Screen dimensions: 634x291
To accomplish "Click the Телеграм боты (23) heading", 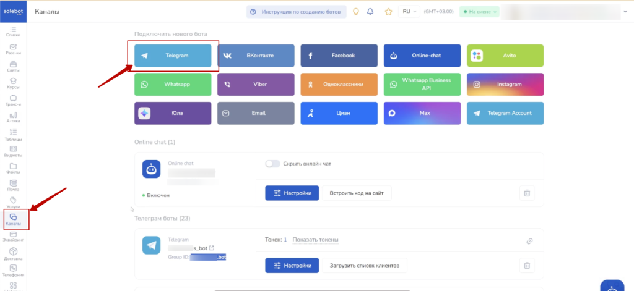I will pos(162,218).
